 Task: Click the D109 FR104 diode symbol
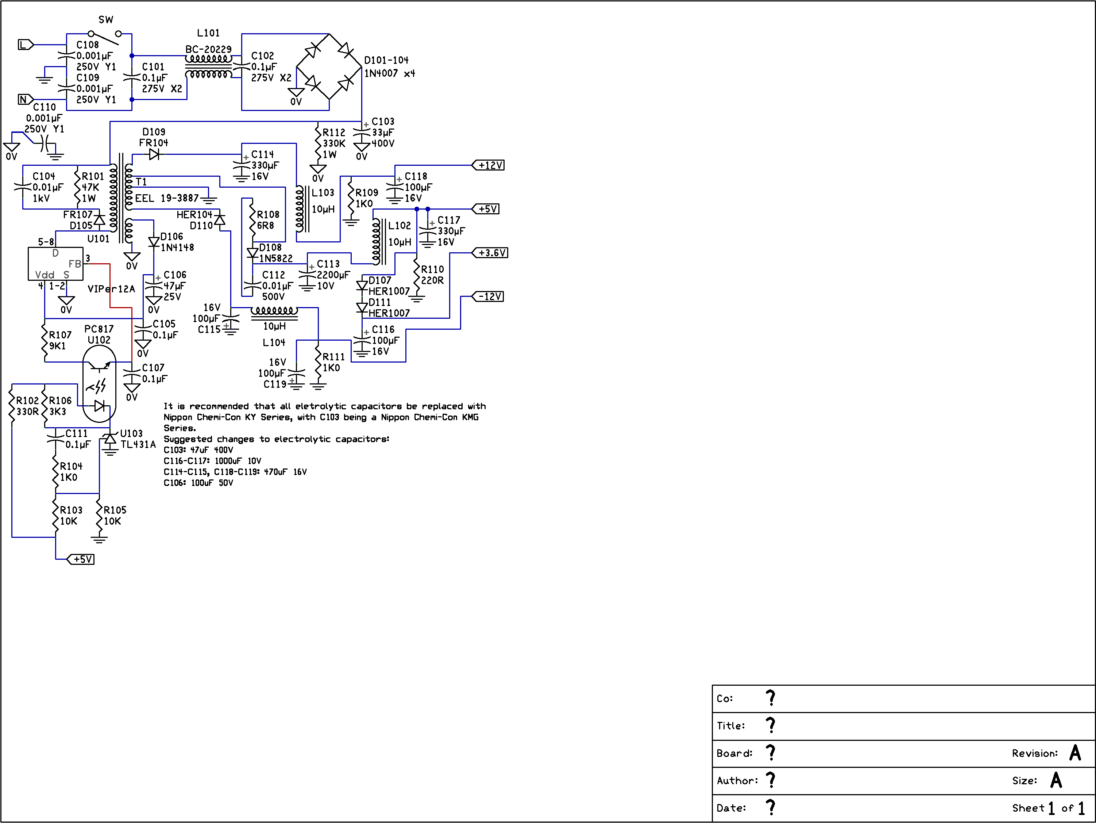click(x=154, y=154)
